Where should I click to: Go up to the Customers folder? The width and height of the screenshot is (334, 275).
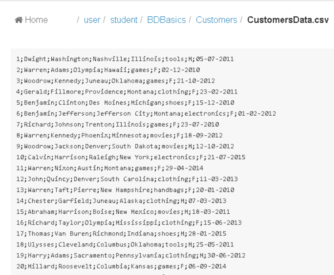[216, 20]
